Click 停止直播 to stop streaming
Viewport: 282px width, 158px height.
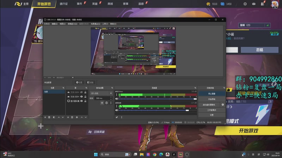pyautogui.click(x=212, y=93)
